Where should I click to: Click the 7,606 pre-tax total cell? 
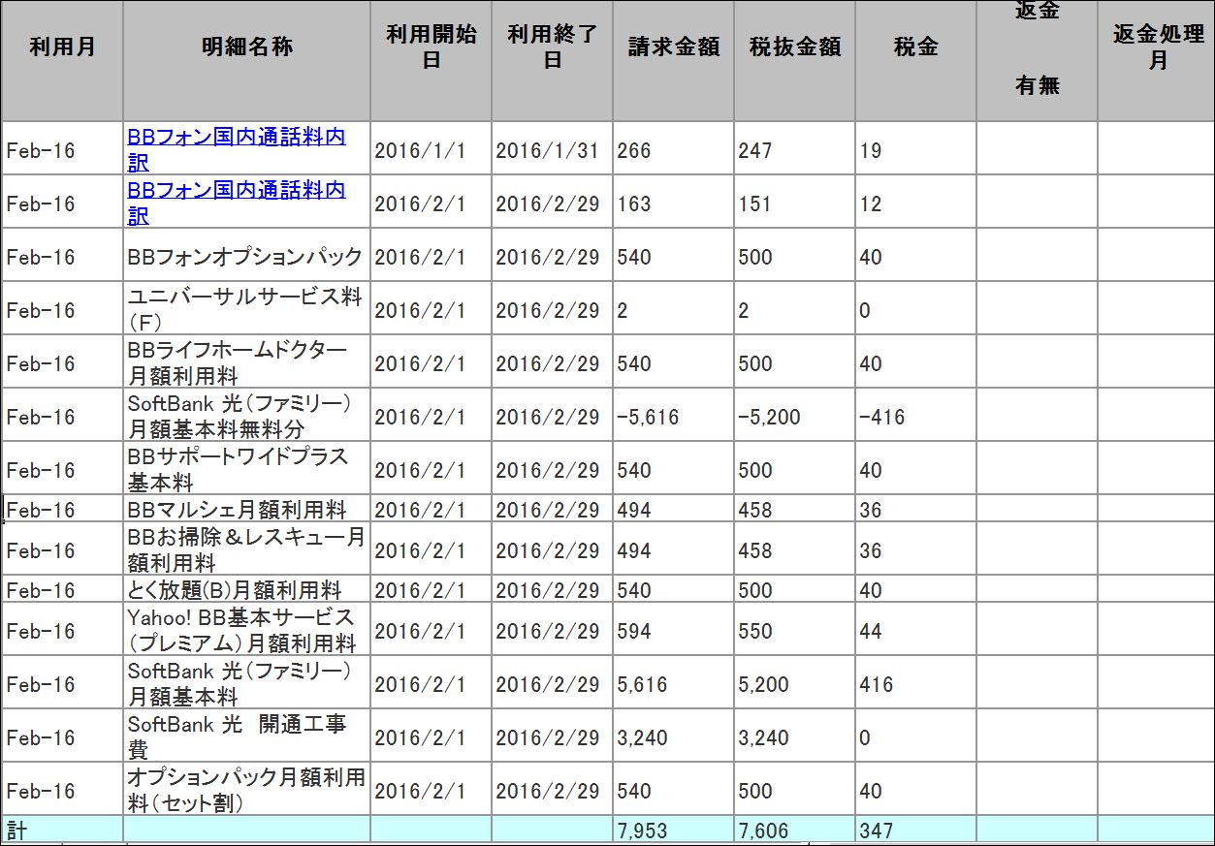point(794,830)
